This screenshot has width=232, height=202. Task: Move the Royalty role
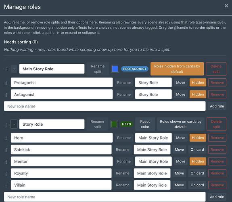click(179, 173)
